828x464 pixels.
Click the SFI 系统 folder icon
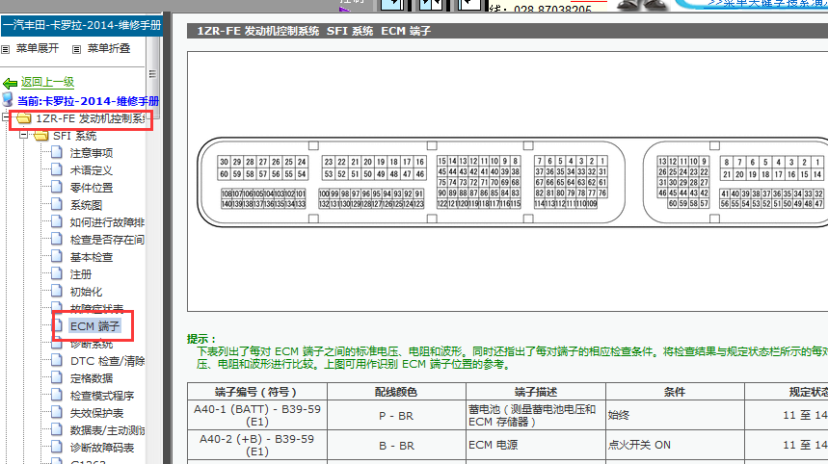point(40,136)
